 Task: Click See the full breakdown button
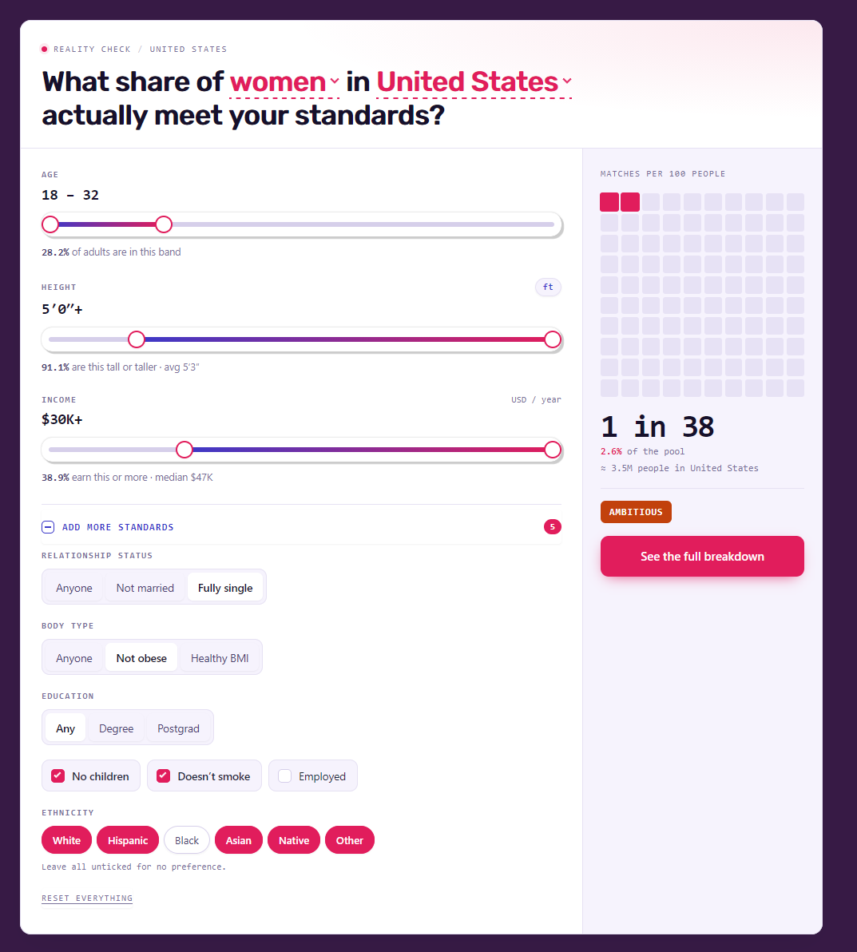[x=702, y=556]
